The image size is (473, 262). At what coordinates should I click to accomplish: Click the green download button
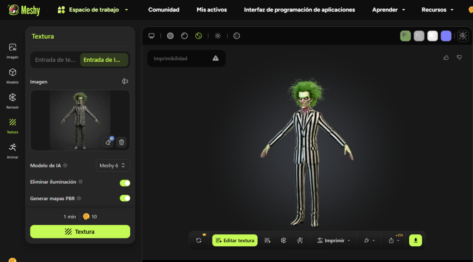point(415,240)
